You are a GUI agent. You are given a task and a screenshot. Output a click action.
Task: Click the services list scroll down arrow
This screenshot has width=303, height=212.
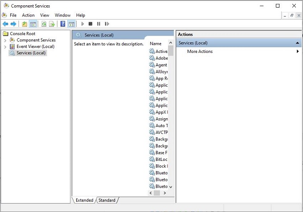171,187
